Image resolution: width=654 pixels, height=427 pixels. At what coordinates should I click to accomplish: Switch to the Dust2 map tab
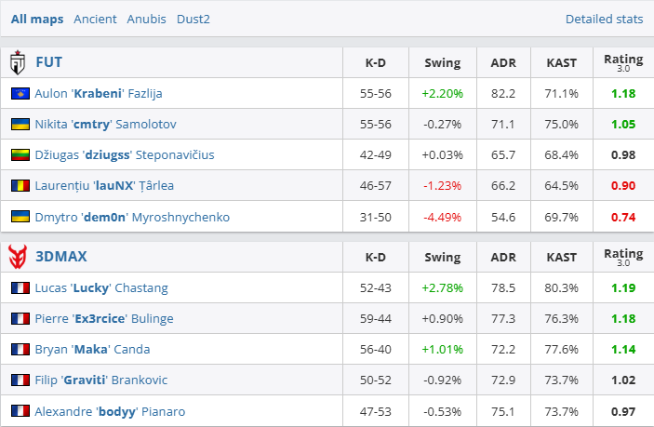194,19
